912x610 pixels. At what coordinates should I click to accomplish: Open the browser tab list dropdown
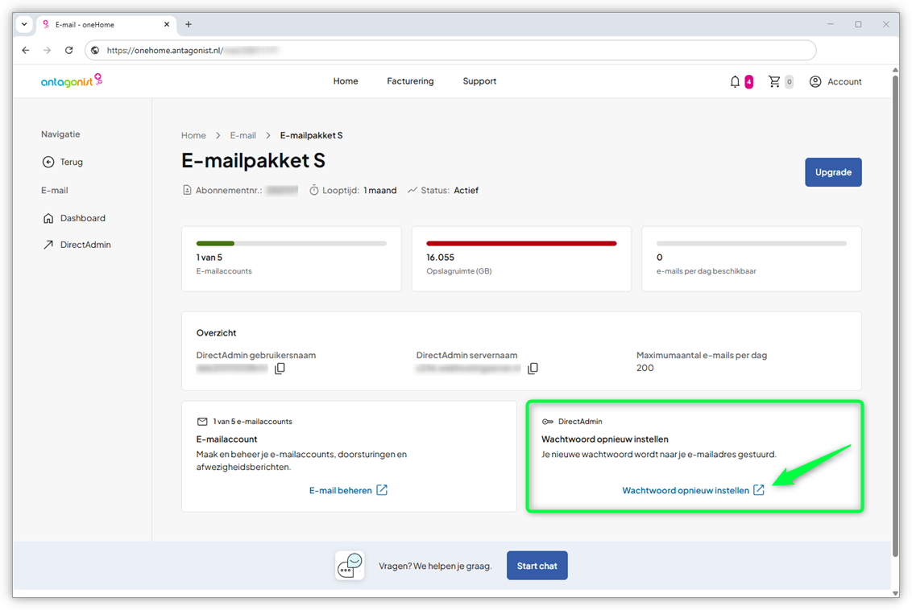(24, 24)
